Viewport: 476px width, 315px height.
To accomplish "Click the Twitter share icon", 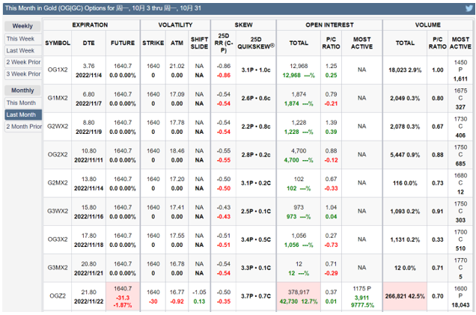I will click(x=468, y=7).
